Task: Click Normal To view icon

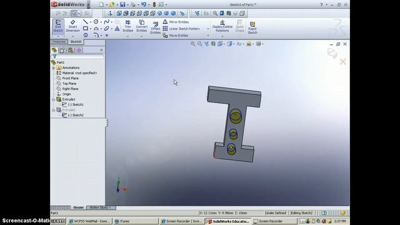Action: point(110,13)
